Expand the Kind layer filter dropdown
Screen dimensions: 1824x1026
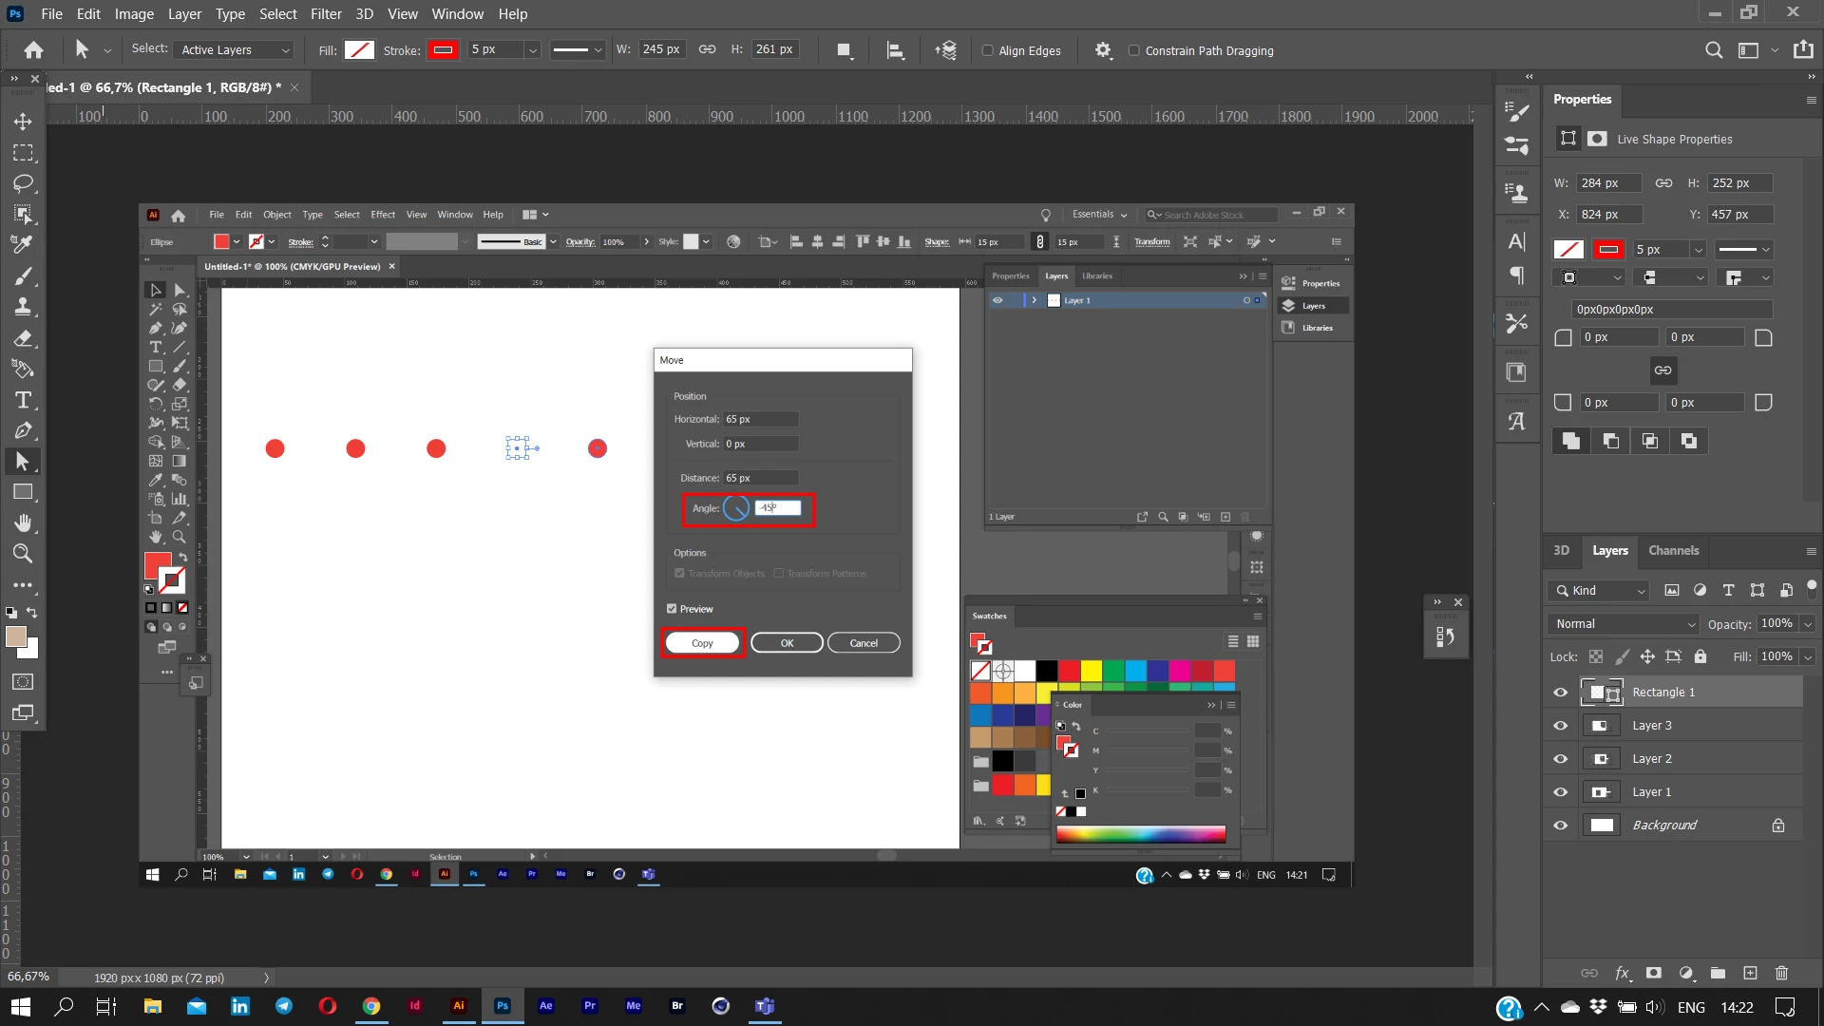(x=1599, y=591)
